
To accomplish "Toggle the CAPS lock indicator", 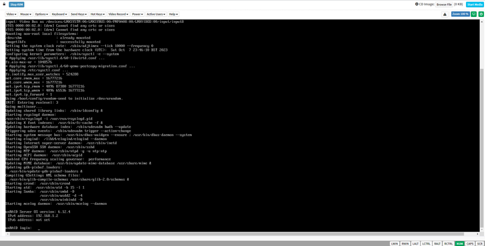I will 470,244.
